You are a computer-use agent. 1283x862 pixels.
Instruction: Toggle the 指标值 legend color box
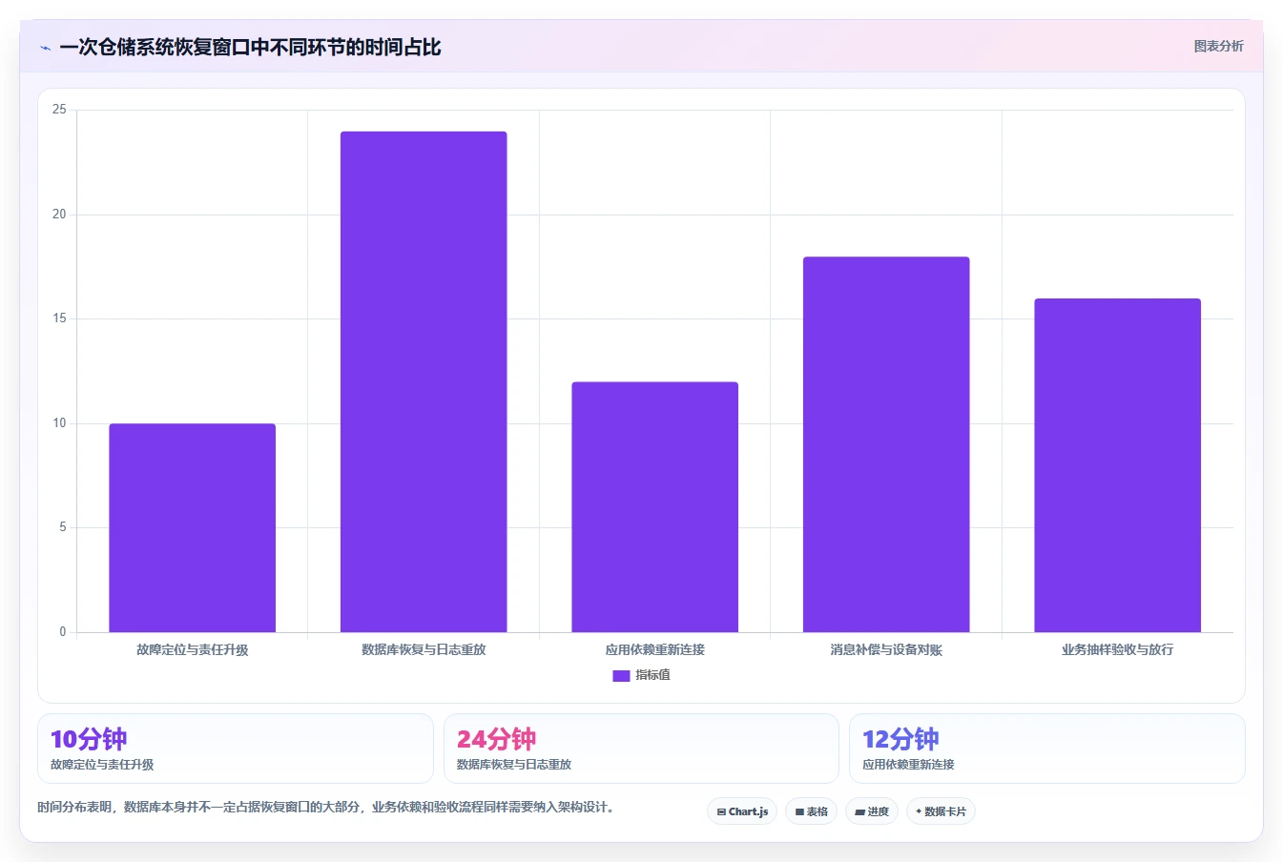pos(621,675)
